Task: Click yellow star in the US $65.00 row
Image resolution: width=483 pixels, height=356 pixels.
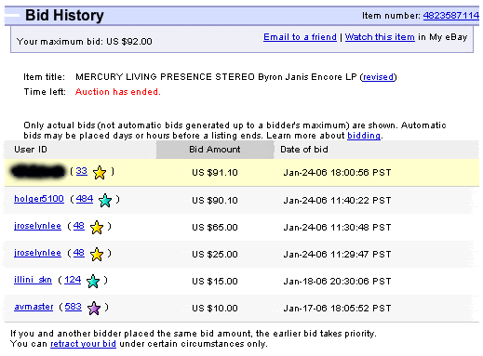Action: 97,228
